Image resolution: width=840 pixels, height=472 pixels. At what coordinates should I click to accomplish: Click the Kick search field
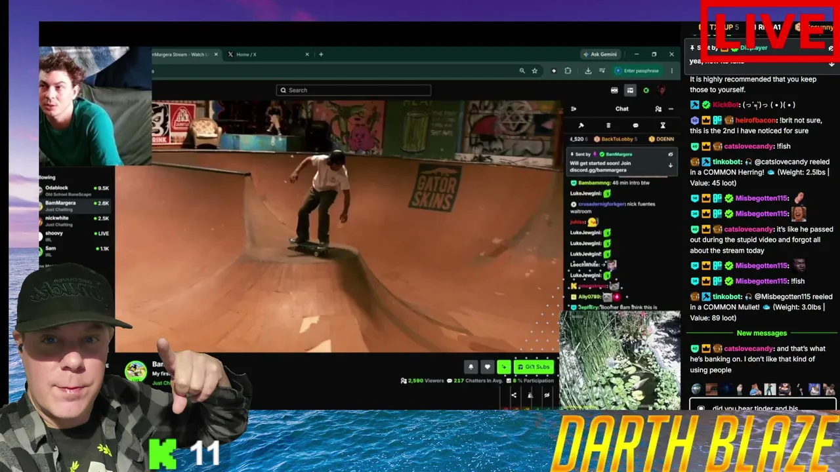pyautogui.click(x=354, y=90)
